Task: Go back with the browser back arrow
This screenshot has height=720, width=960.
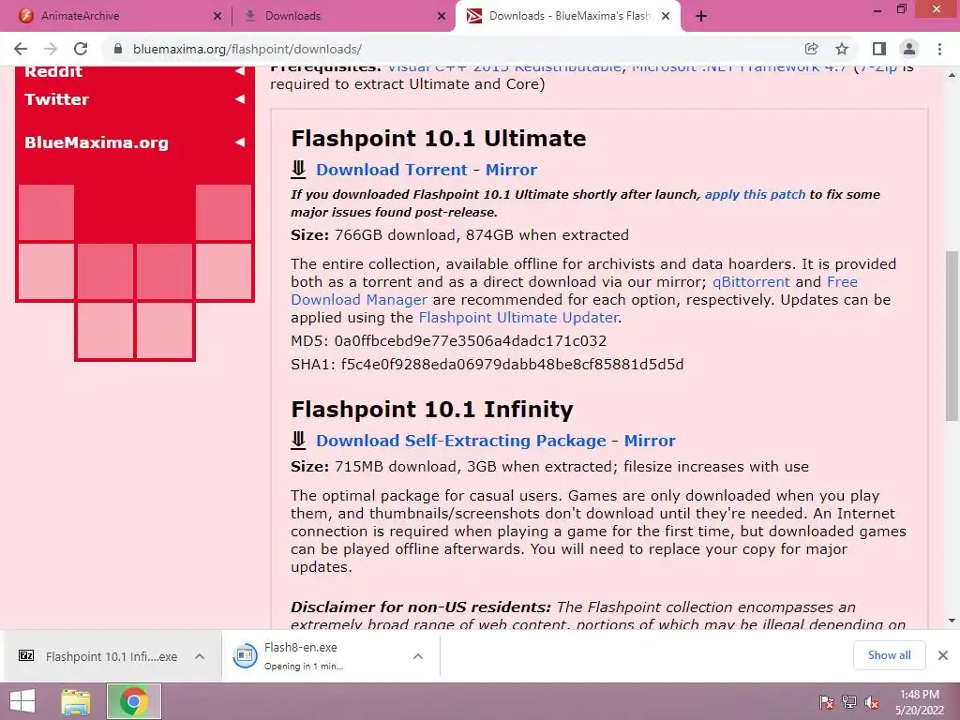Action: (x=21, y=49)
